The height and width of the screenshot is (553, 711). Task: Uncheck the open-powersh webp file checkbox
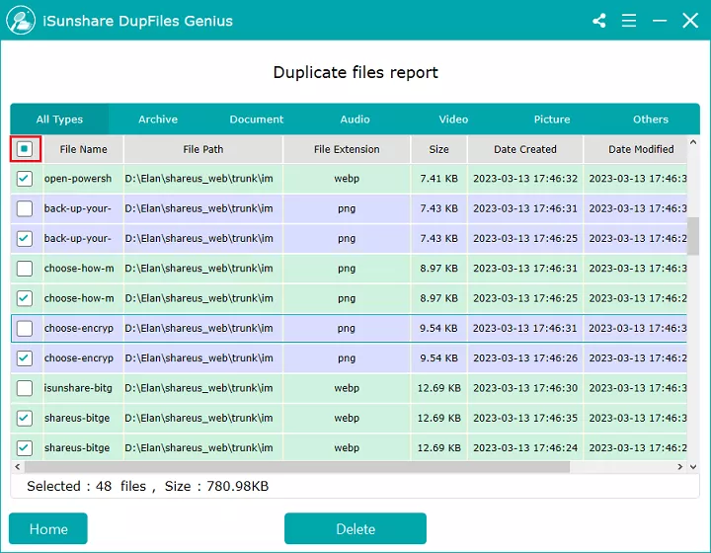(25, 179)
